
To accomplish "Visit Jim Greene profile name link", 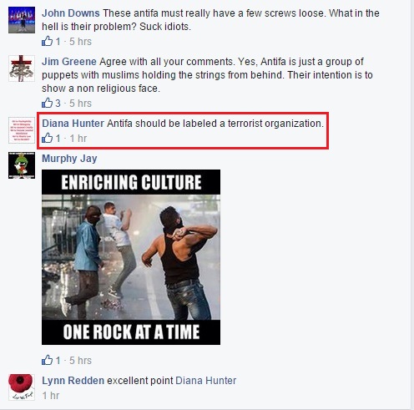I will pos(69,62).
